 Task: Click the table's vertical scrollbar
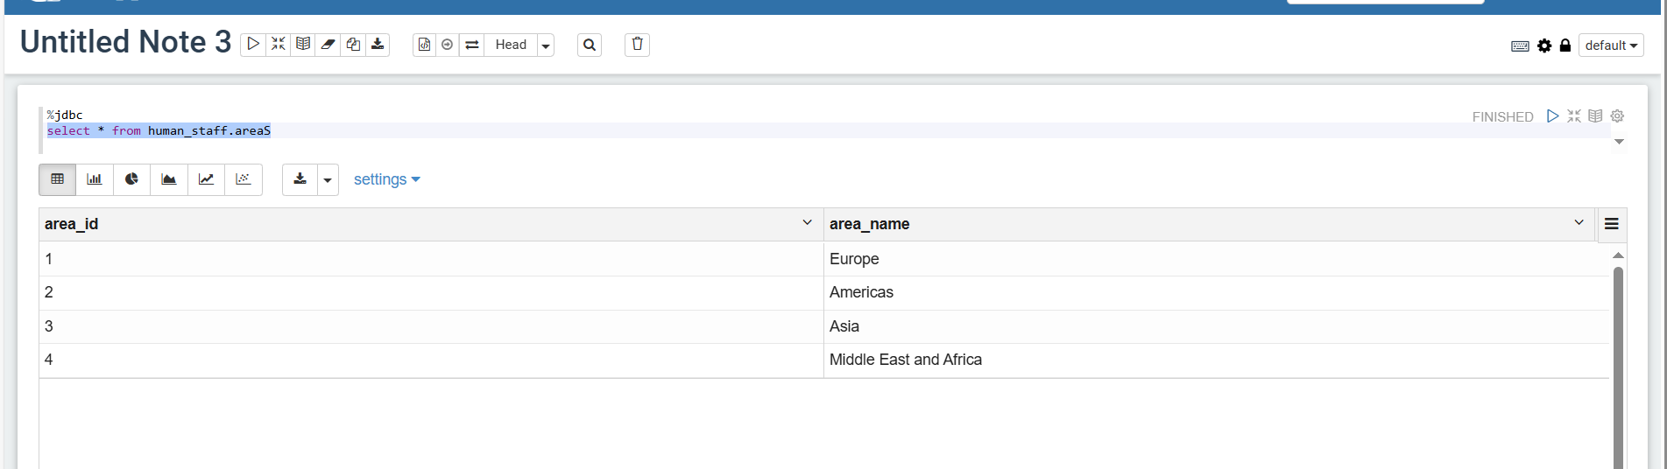click(x=1618, y=367)
